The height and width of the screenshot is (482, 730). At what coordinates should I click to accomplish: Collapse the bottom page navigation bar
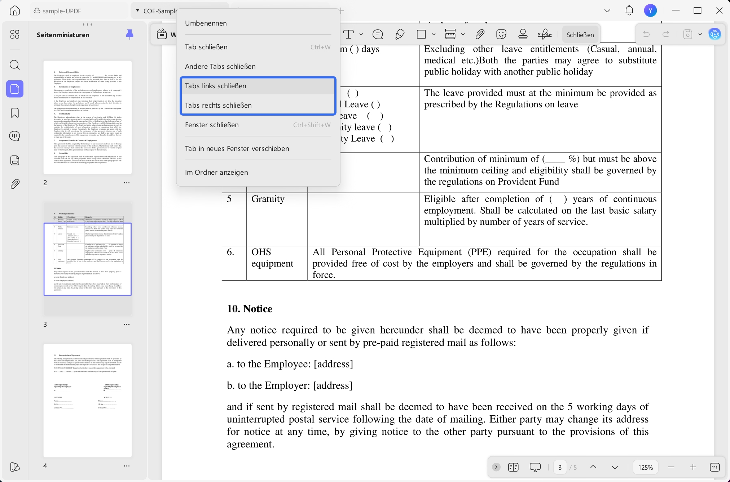496,468
